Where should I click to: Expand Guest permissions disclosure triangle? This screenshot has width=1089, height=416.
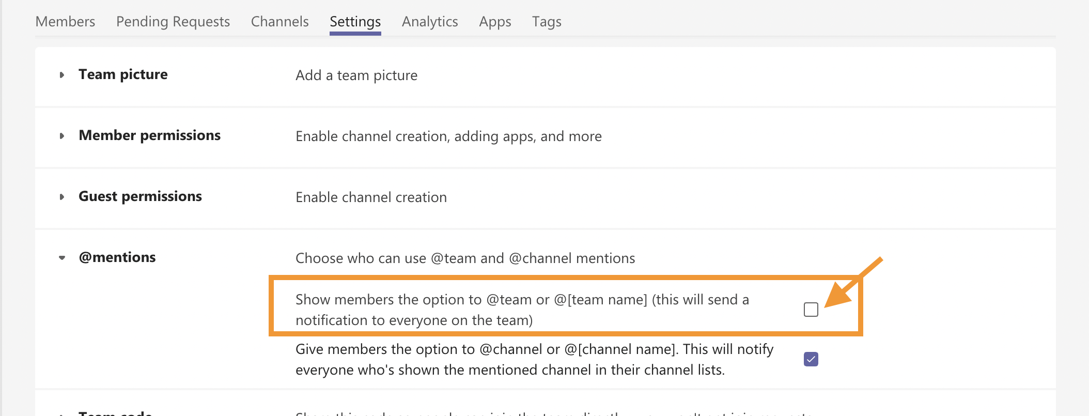[62, 197]
